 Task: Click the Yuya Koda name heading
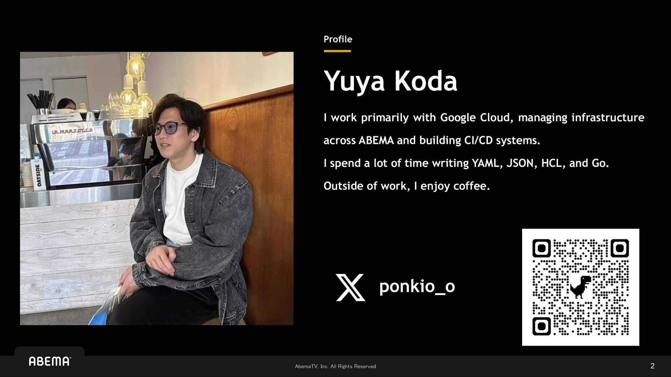[x=390, y=81]
